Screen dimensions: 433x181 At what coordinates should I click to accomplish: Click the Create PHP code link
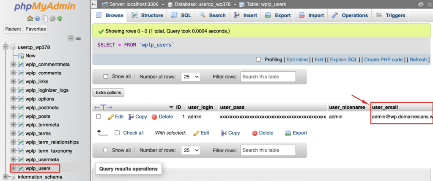383,59
